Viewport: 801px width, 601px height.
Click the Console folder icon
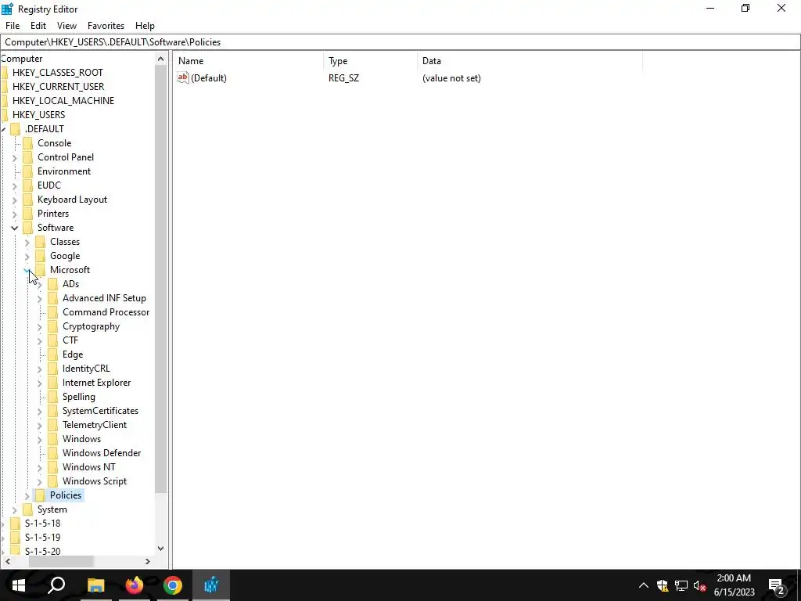[28, 143]
